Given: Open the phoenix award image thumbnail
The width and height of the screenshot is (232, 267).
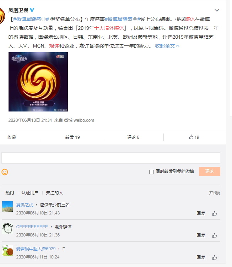Looking at the screenshot, I should (x=38, y=82).
